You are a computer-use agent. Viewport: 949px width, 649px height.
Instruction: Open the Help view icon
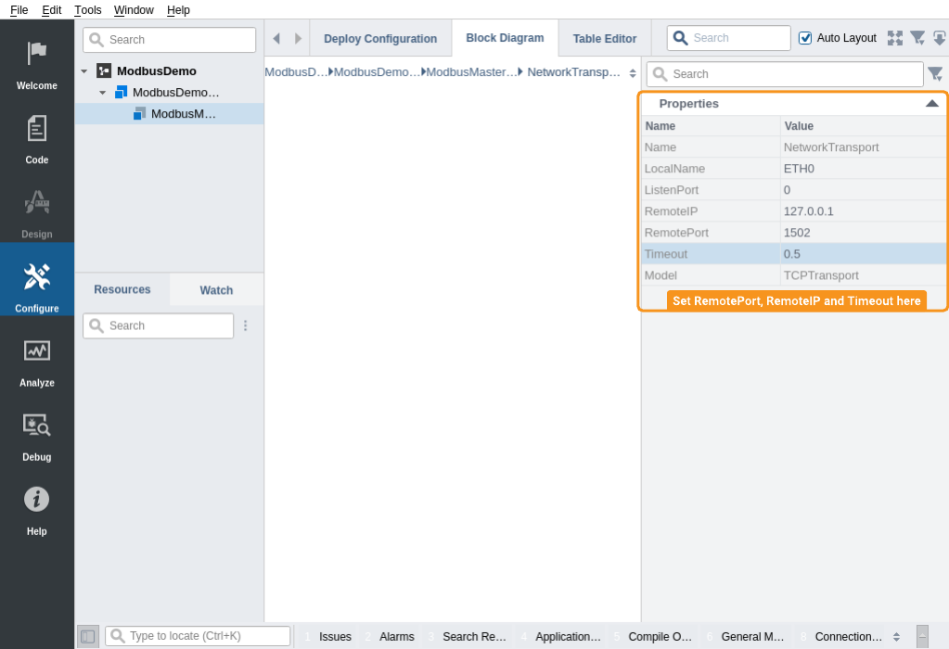click(x=37, y=508)
